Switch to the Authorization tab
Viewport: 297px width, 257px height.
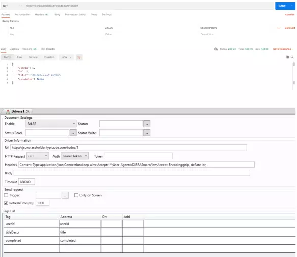click(22, 15)
